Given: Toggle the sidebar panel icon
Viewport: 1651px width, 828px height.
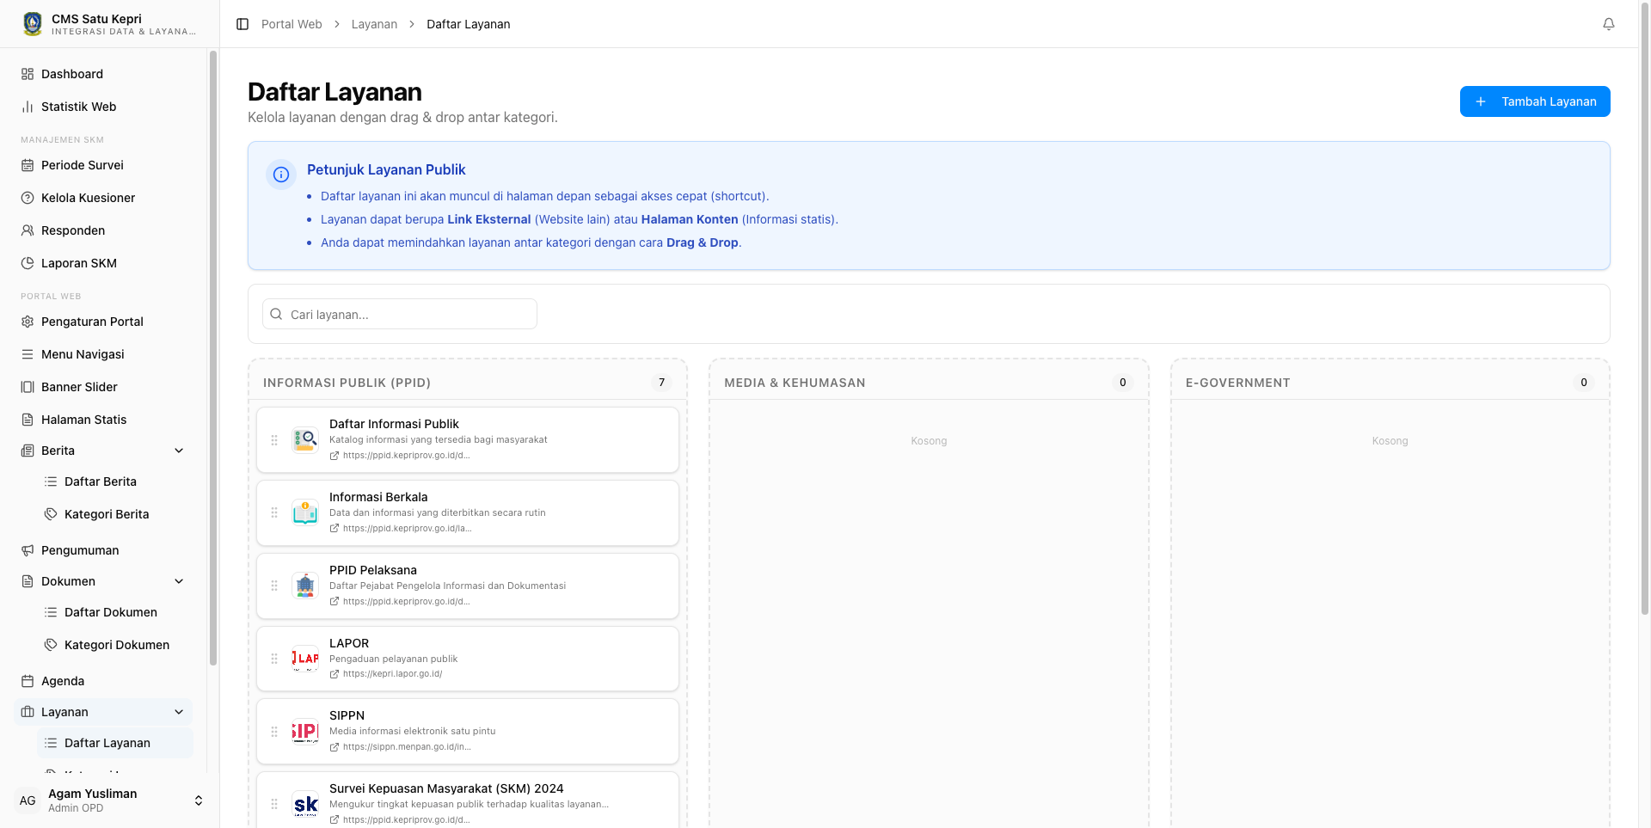Looking at the screenshot, I should pyautogui.click(x=242, y=24).
